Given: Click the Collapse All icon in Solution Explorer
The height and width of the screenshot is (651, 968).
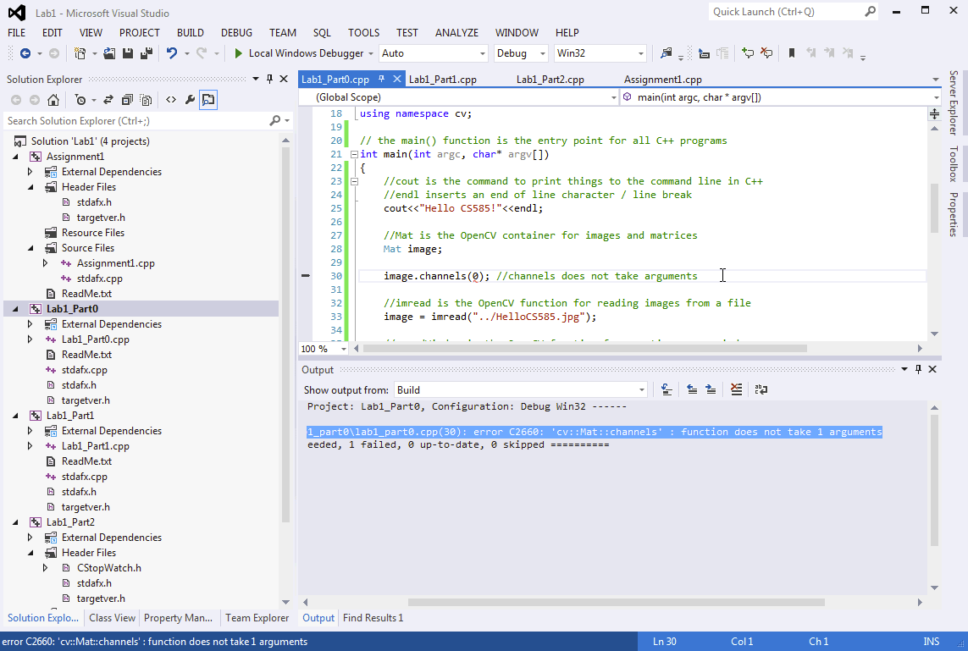Looking at the screenshot, I should tap(126, 99).
